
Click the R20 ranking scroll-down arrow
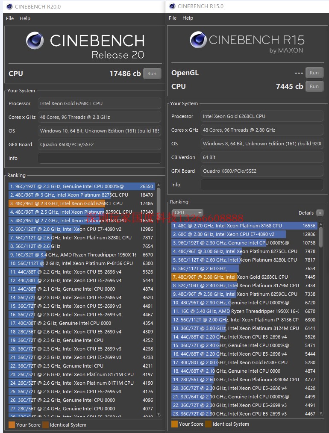[x=159, y=414]
